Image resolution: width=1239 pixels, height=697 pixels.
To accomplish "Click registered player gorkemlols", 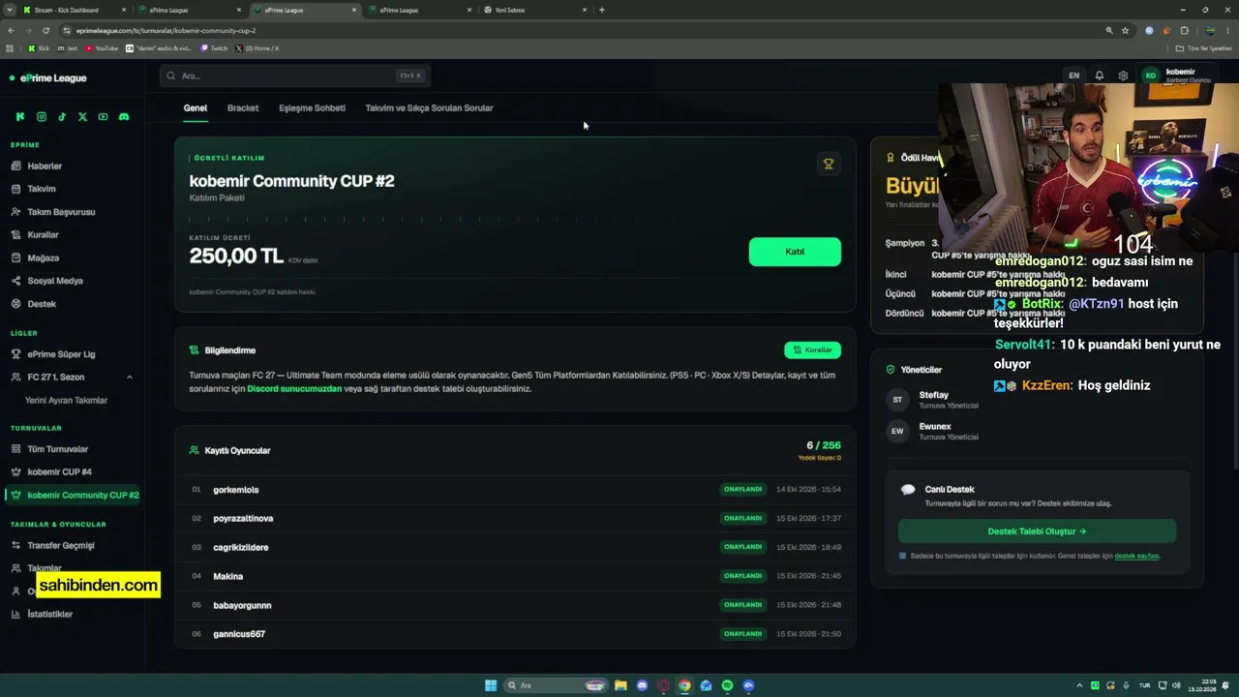I will pyautogui.click(x=236, y=490).
